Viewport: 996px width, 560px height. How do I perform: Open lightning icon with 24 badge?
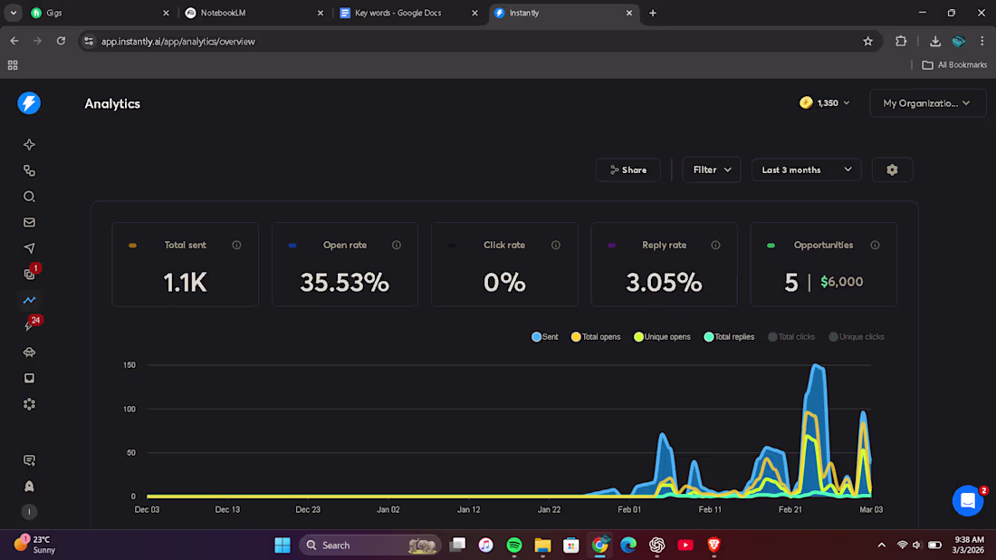[x=30, y=324]
